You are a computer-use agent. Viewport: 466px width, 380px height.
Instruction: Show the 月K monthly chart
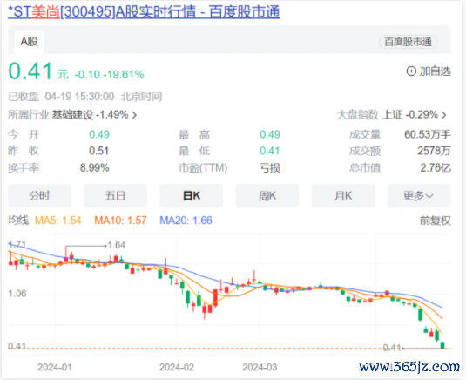coord(343,196)
